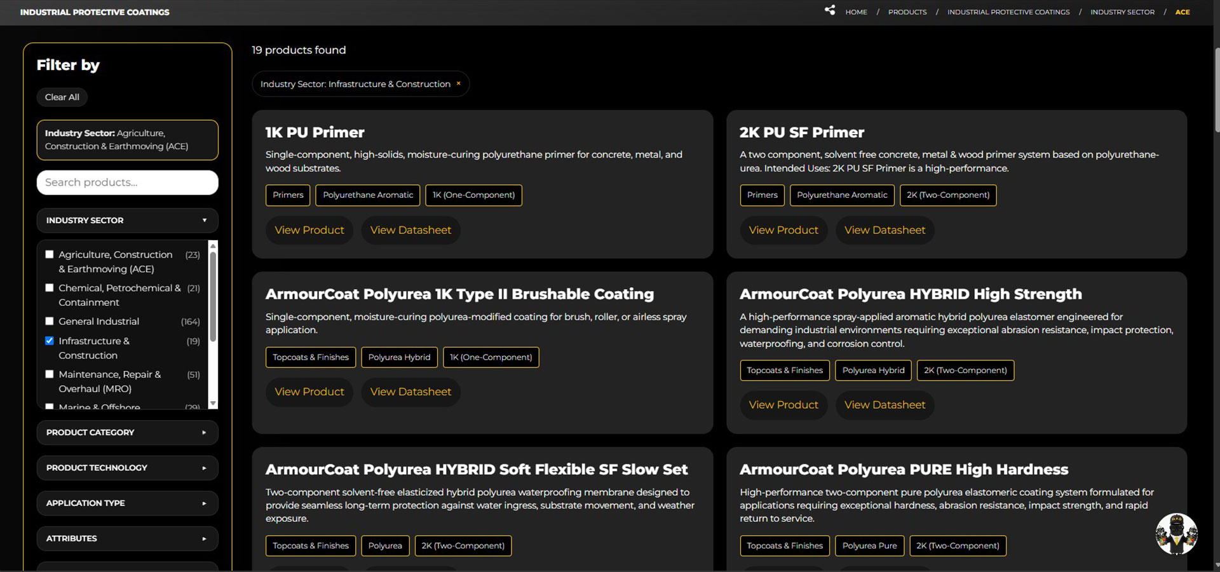View Datasheet for 1K PU Primer
This screenshot has height=572, width=1220.
[x=410, y=230]
